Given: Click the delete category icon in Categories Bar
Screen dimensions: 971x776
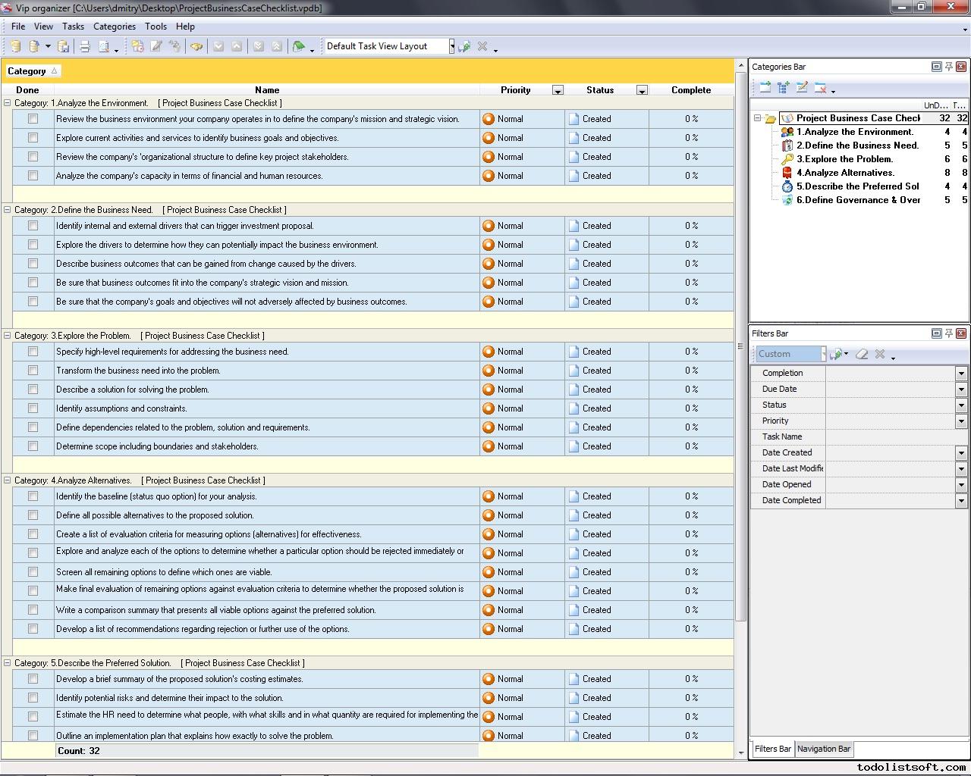Looking at the screenshot, I should (x=820, y=88).
